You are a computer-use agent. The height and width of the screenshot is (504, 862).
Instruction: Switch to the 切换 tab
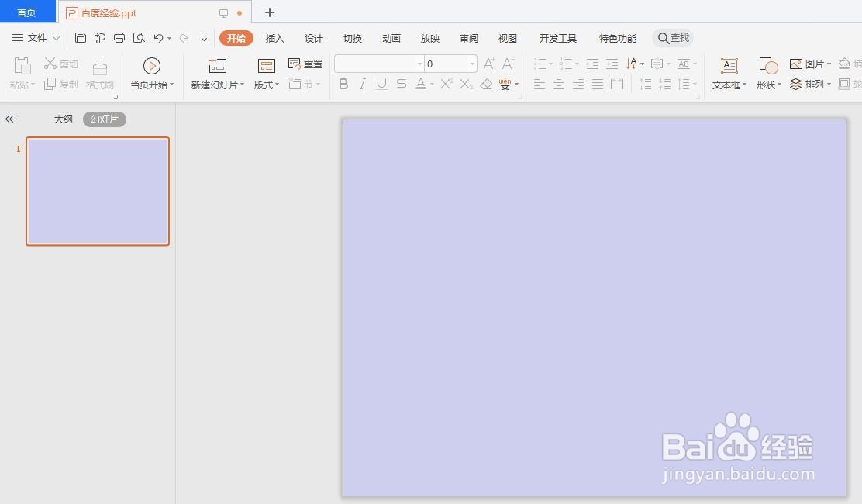tap(353, 38)
